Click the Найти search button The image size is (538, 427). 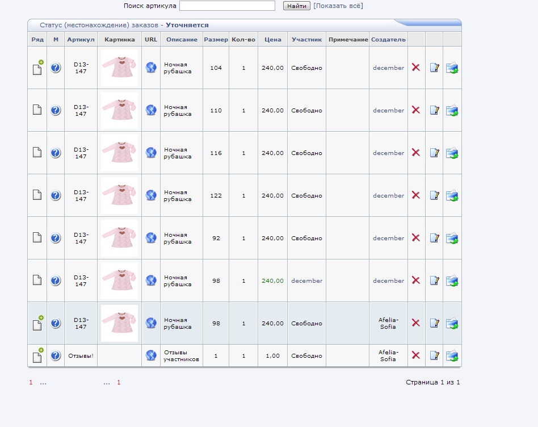(296, 6)
